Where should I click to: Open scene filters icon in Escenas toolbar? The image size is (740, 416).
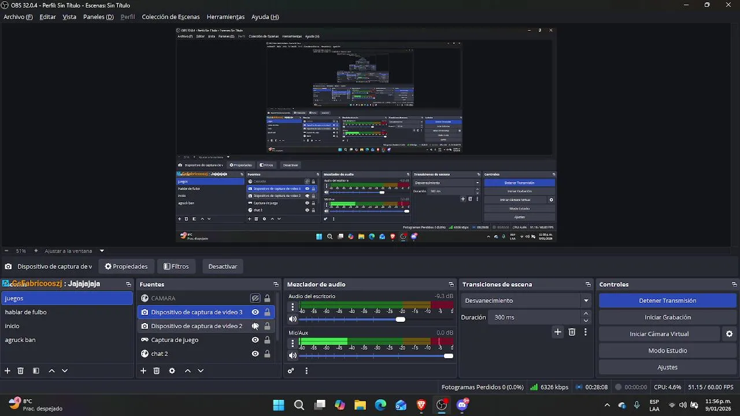[36, 371]
